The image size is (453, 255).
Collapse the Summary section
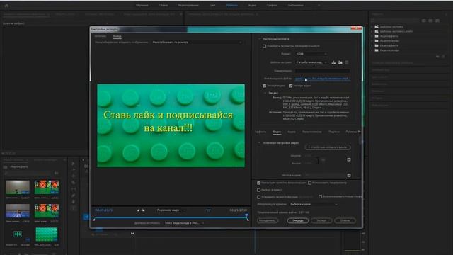(265, 93)
